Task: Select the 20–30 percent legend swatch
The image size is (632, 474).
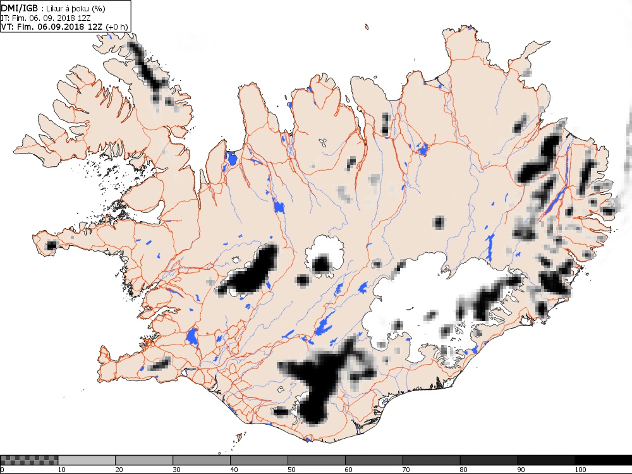Action: [144, 460]
